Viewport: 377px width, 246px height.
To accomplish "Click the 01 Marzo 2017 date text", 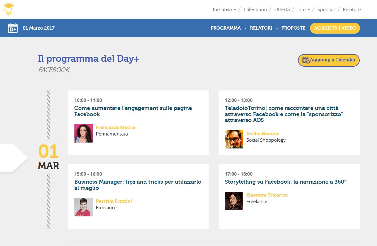I will click(x=39, y=28).
